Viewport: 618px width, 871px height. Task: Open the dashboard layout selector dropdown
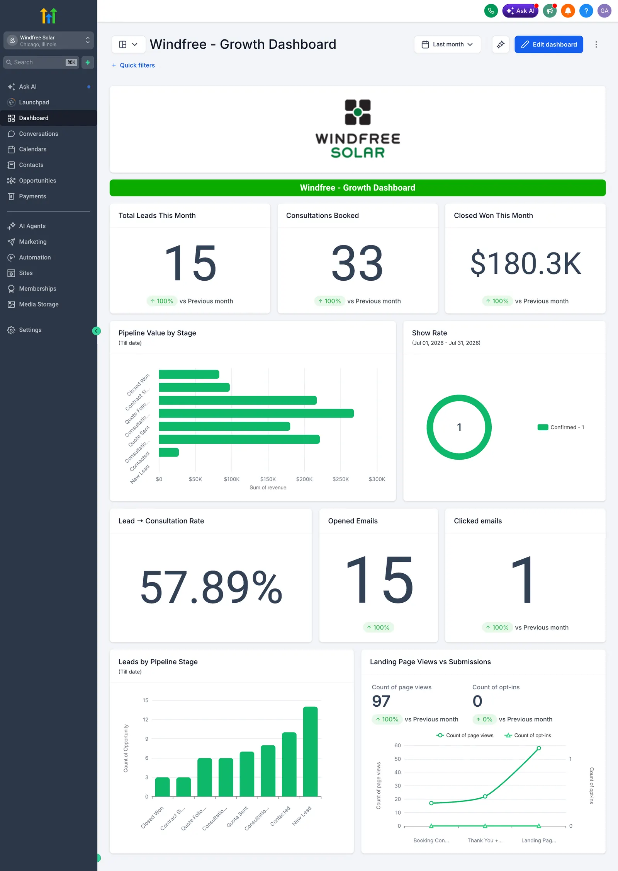click(x=128, y=44)
